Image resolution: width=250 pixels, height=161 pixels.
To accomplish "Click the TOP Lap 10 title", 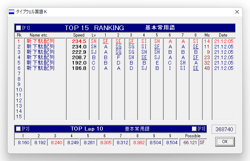I will click(87, 129).
